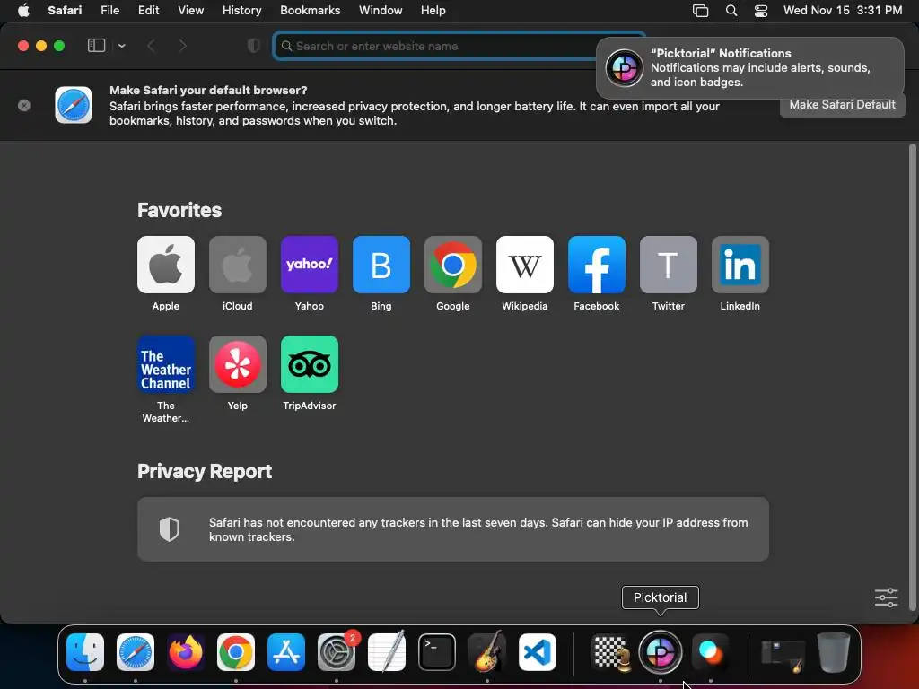
Task: Open the Google favorite tile
Action: tap(453, 265)
